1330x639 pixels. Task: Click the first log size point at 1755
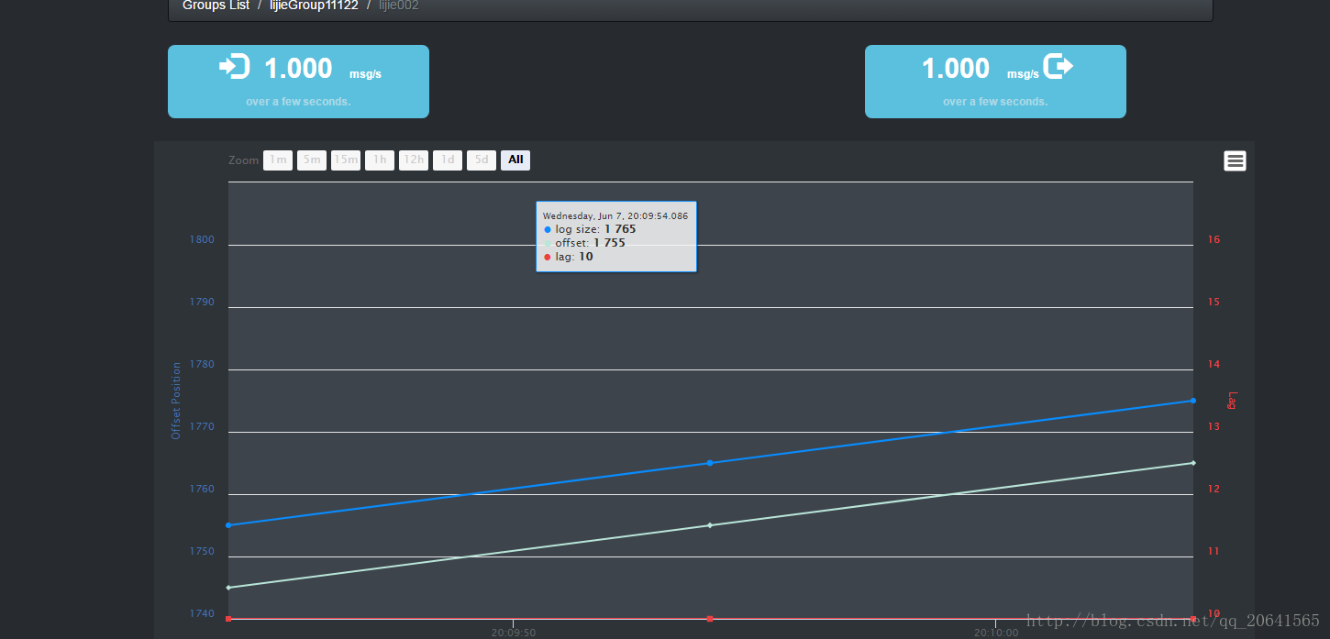click(228, 525)
